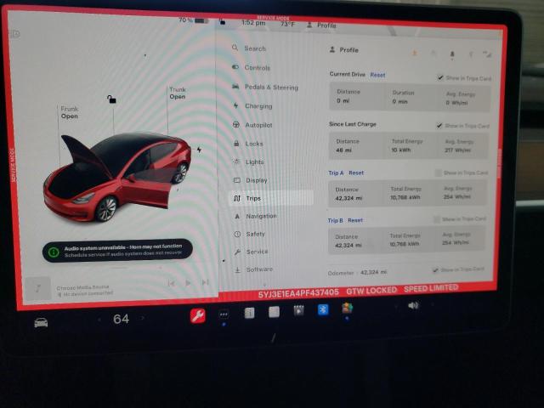
Task: Open the Search menu item
Action: pos(249,48)
